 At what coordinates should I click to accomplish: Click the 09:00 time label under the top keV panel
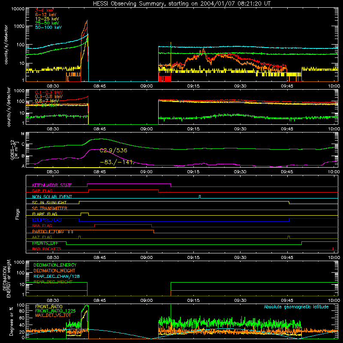pos(146,86)
